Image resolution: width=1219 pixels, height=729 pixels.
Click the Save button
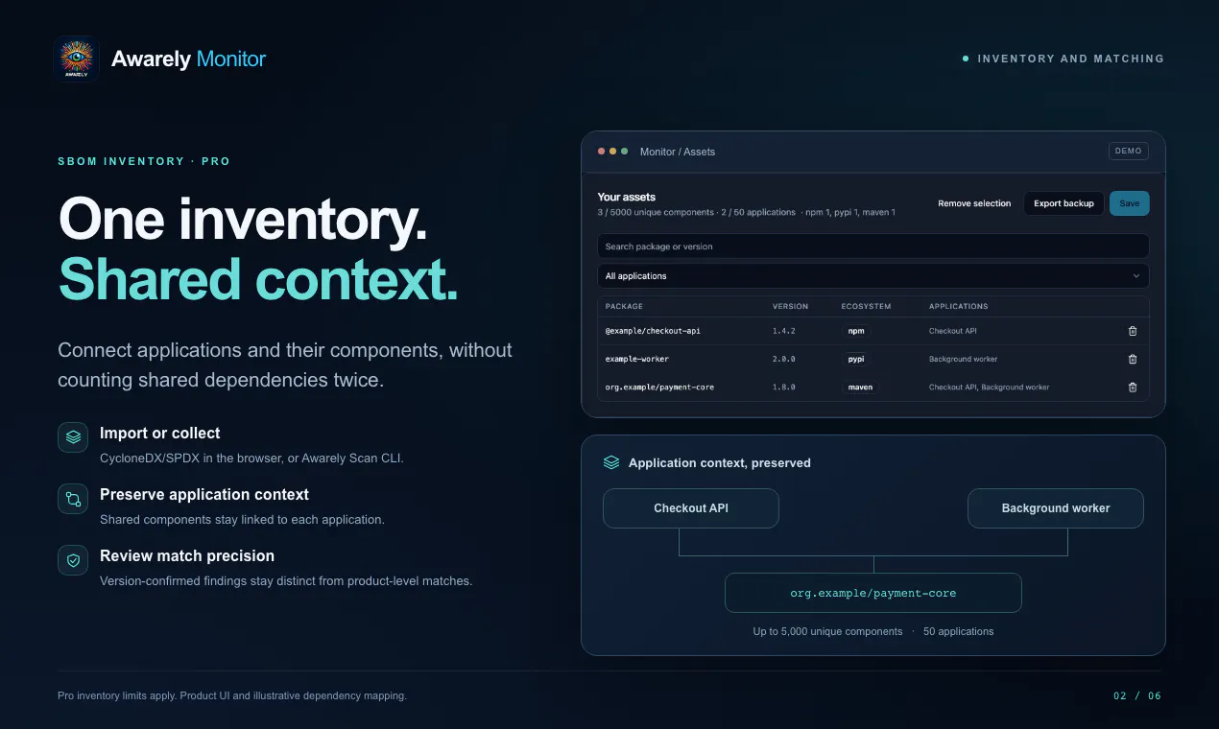point(1130,203)
